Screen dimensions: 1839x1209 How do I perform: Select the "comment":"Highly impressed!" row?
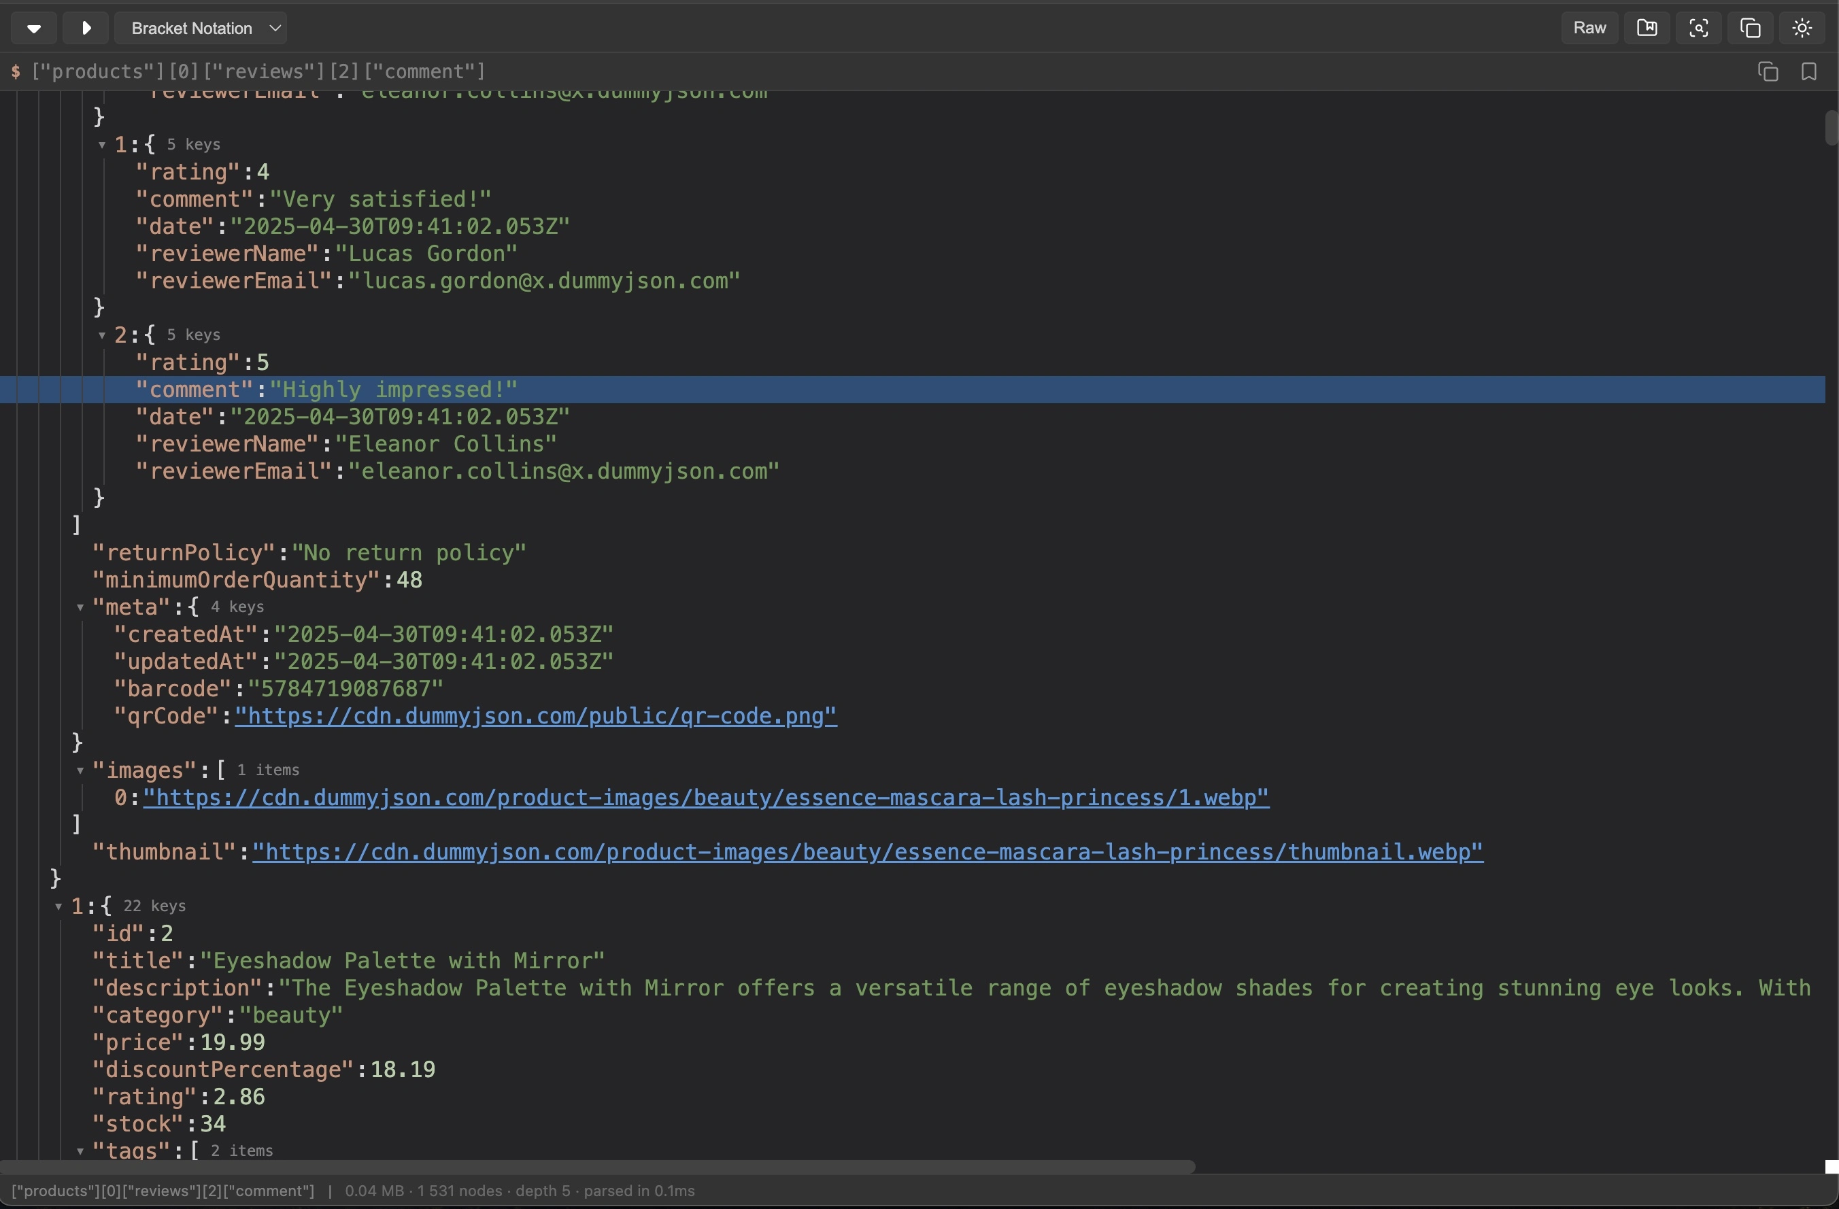[x=913, y=390]
